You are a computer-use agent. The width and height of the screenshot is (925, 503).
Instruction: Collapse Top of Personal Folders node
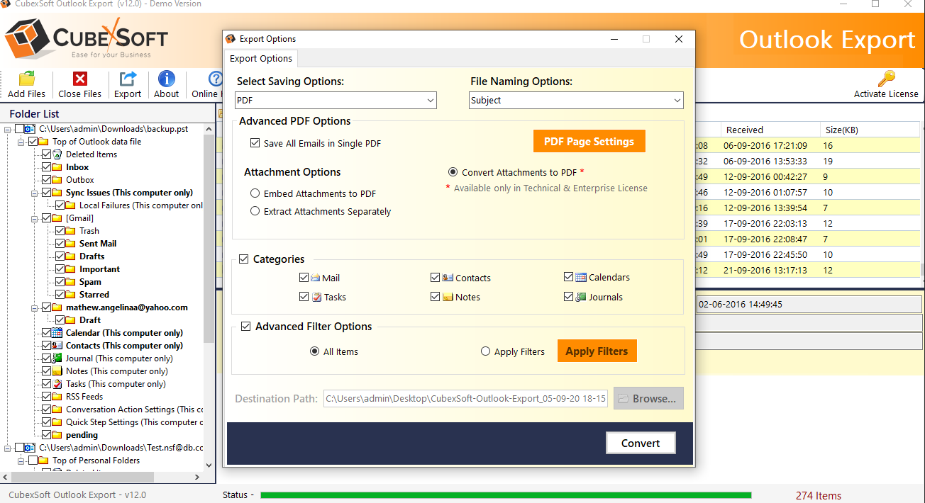21,460
